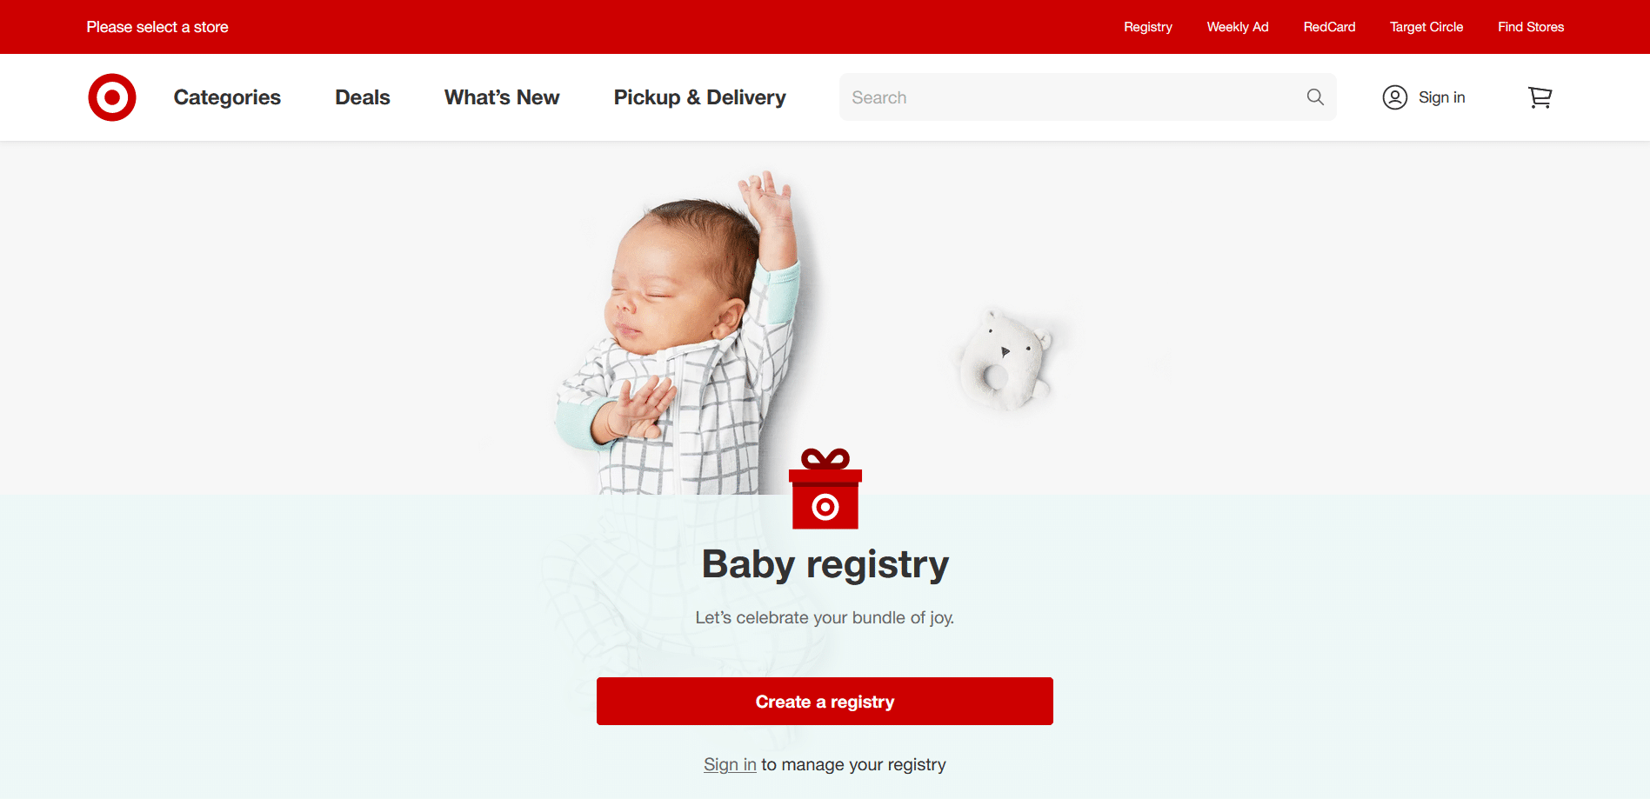Click the account avatar icon
Image resolution: width=1650 pixels, height=799 pixels.
1394,97
